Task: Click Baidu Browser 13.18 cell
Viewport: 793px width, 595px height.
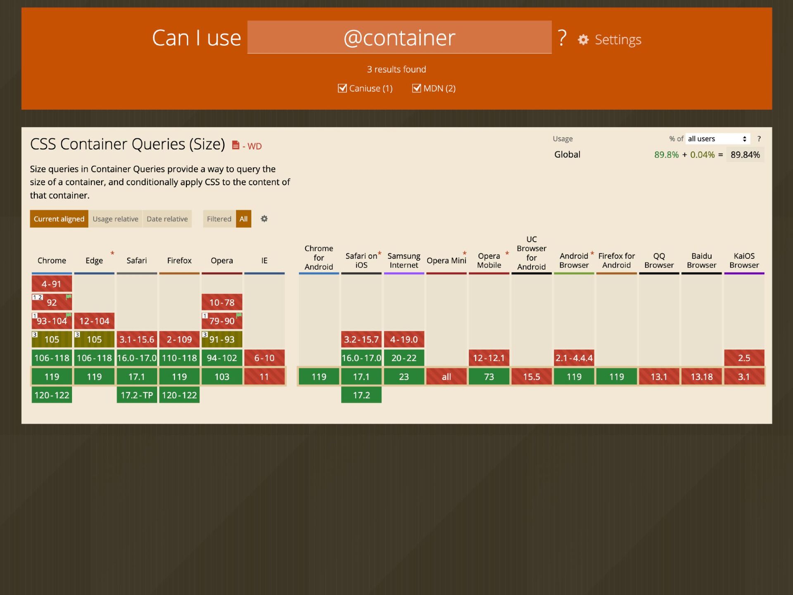Action: [x=702, y=376]
